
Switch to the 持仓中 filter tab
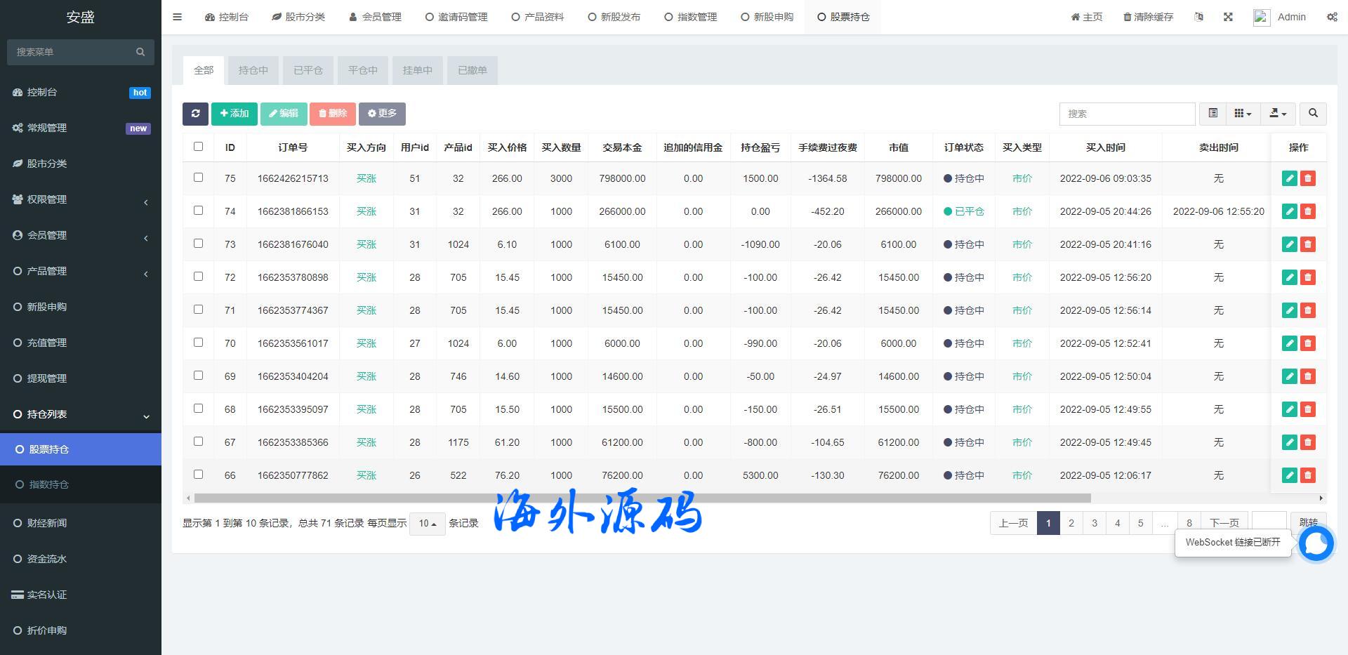coord(253,70)
